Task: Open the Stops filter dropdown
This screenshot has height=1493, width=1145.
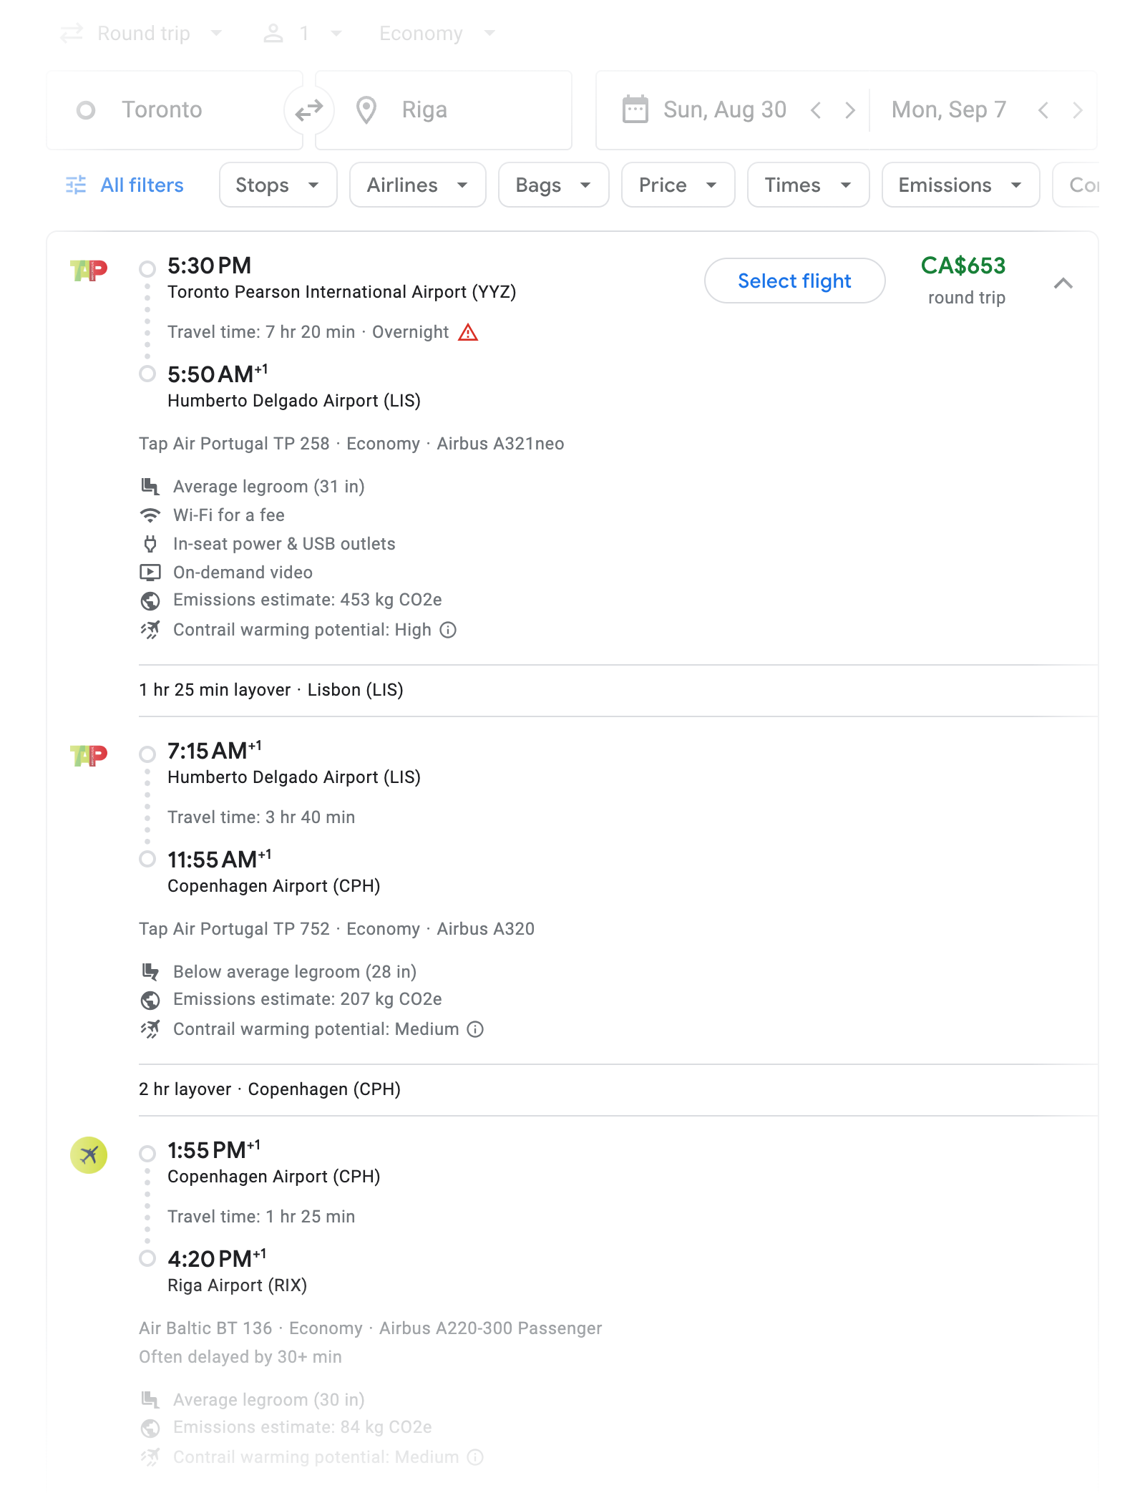Action: pos(278,185)
